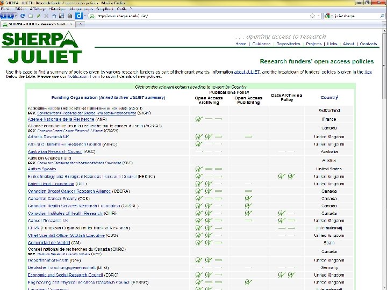Open Agence Nationale de la Recherche link
Screen dimensions: 387x290
click(x=61, y=119)
